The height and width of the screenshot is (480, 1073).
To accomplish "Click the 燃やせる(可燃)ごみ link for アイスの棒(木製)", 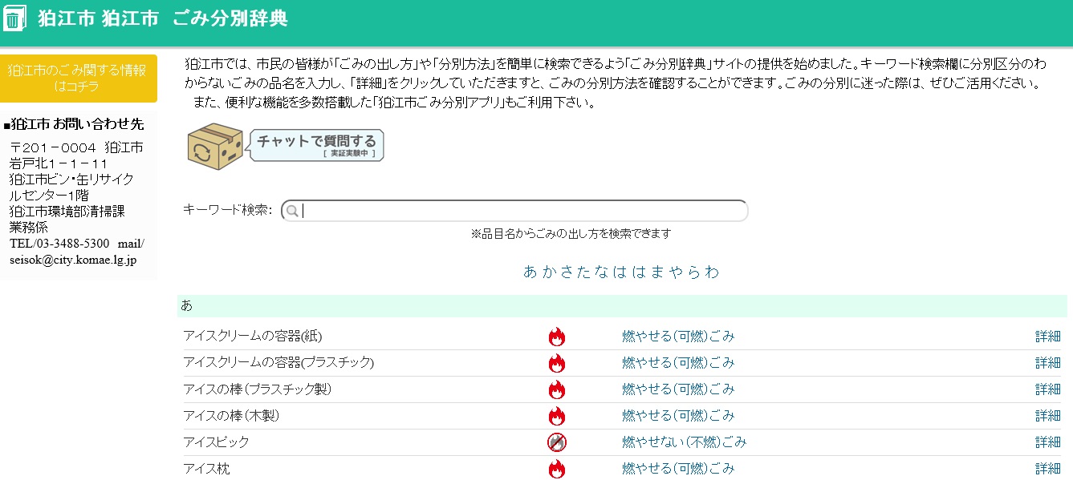I will (x=678, y=416).
